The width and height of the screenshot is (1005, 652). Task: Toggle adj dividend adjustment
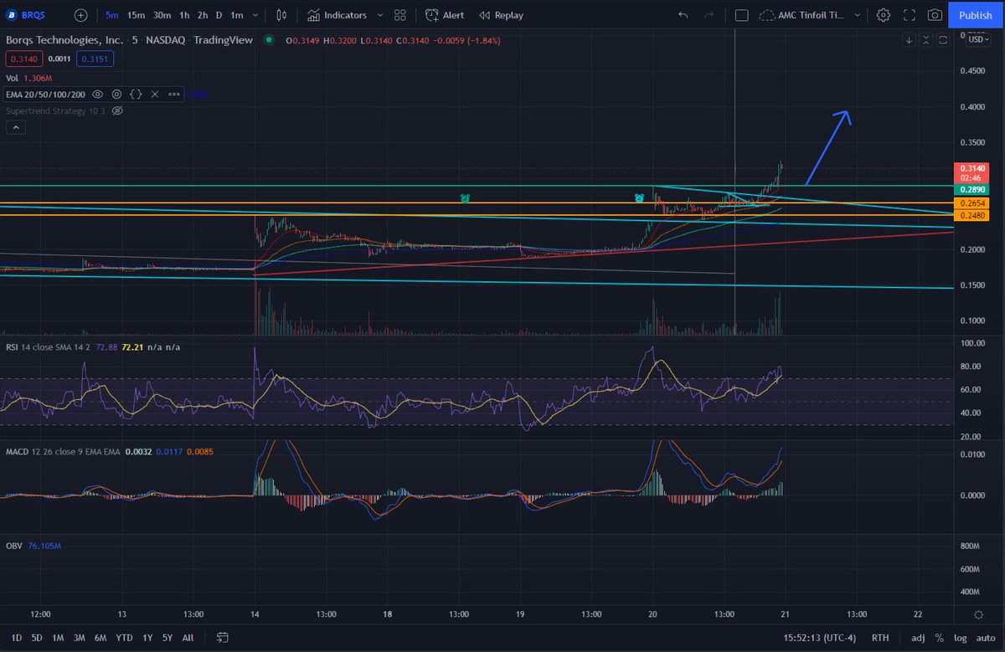click(x=918, y=638)
